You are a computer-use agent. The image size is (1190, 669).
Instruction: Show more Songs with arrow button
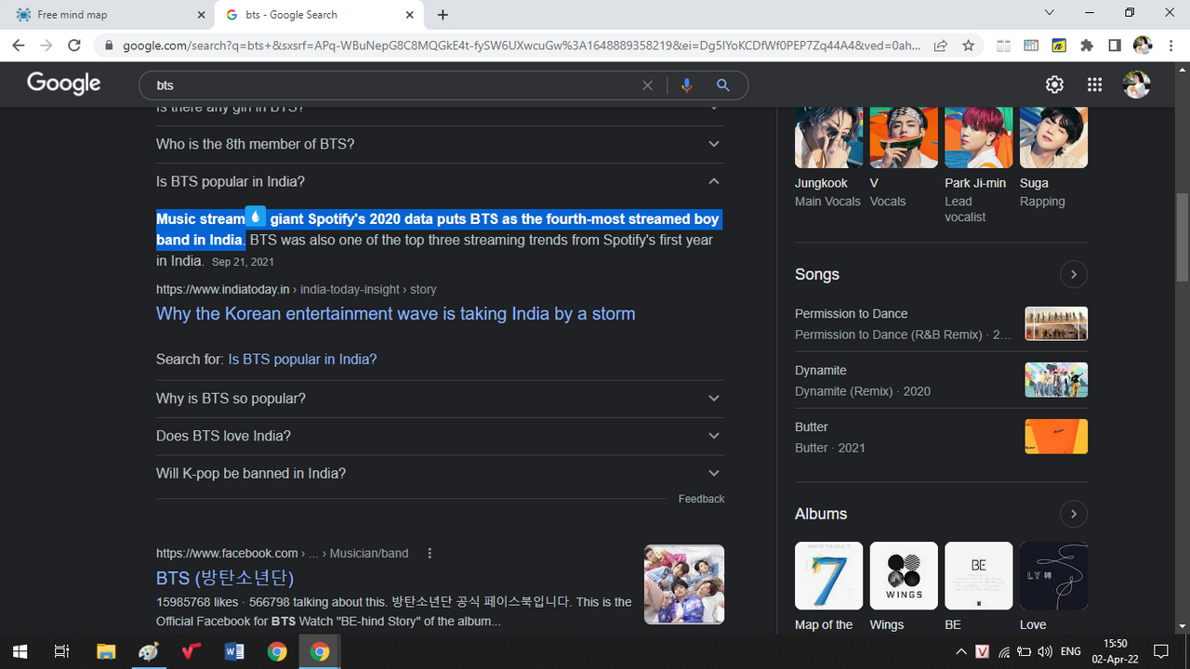click(x=1073, y=275)
